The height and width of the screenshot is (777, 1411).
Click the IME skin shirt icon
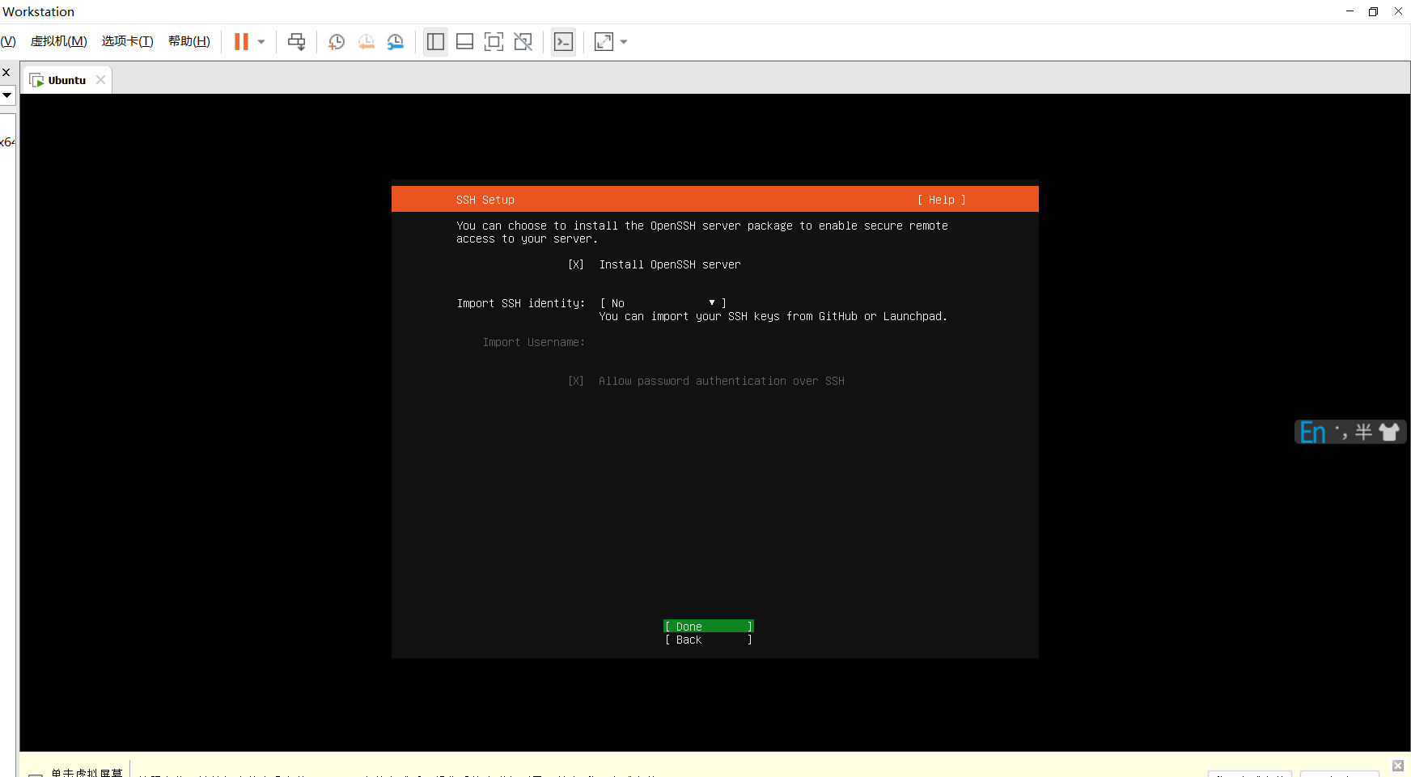pyautogui.click(x=1389, y=433)
